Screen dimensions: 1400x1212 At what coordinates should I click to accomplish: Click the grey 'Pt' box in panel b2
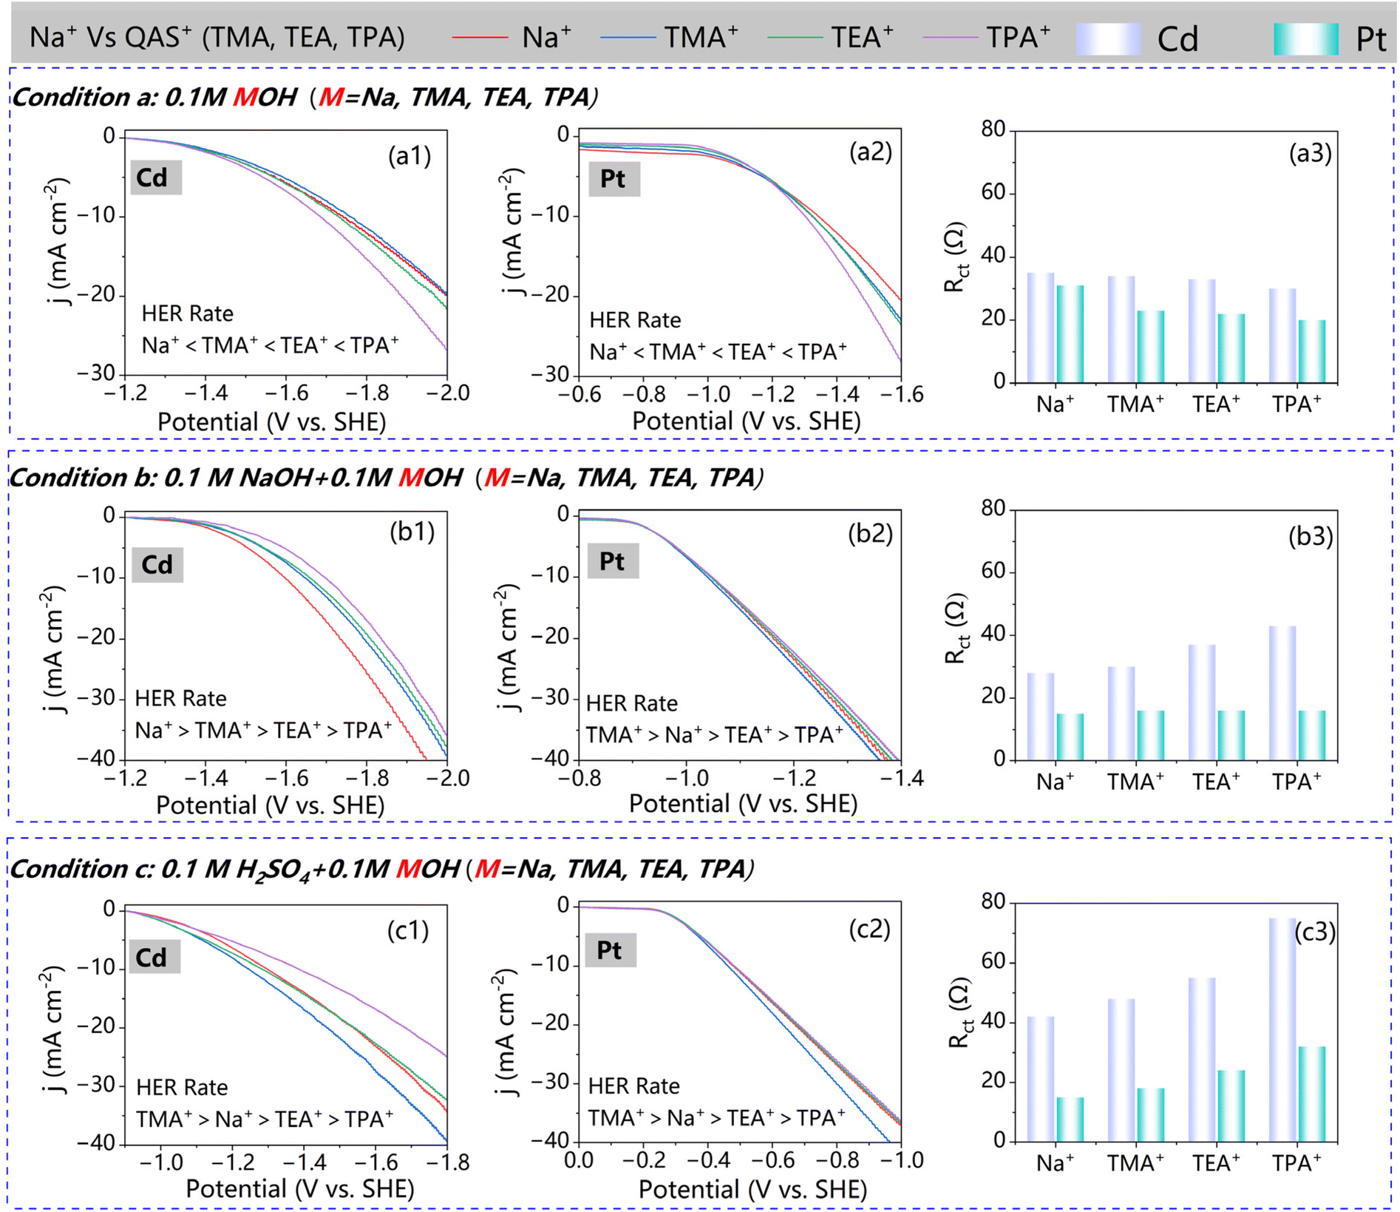(x=613, y=561)
